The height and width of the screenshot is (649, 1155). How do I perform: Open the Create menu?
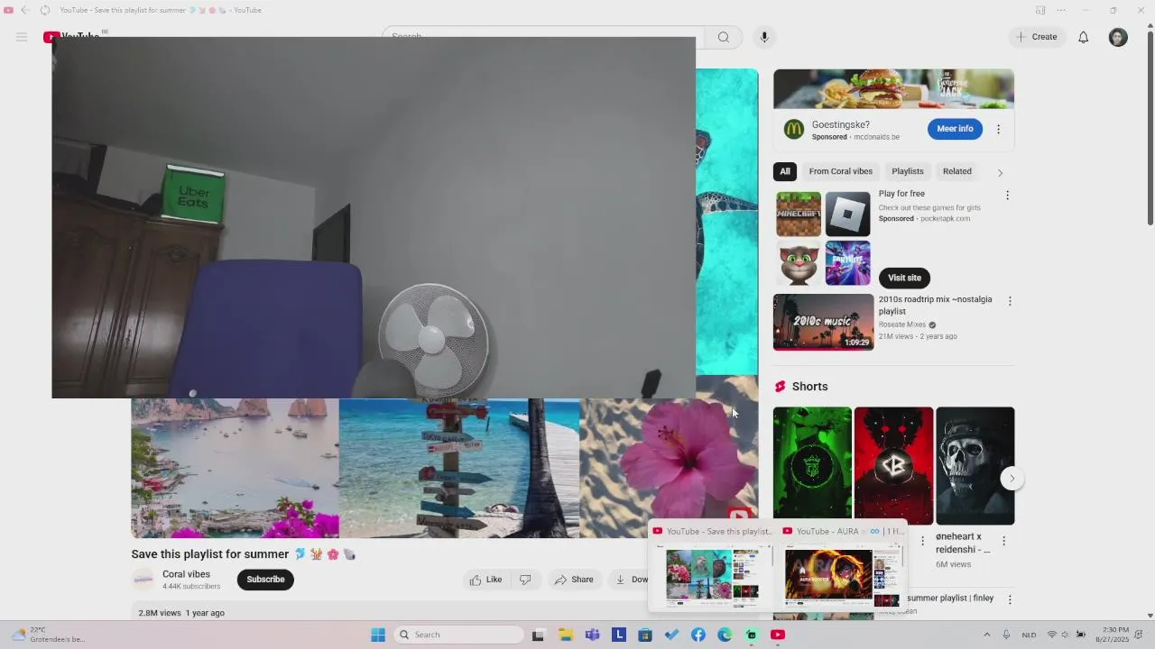pos(1037,37)
